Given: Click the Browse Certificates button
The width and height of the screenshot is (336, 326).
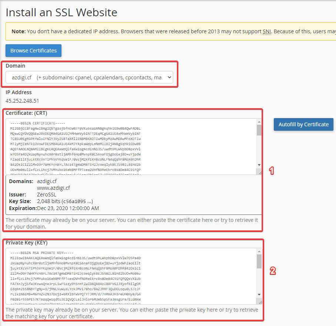Looking at the screenshot, I should 33,51.
